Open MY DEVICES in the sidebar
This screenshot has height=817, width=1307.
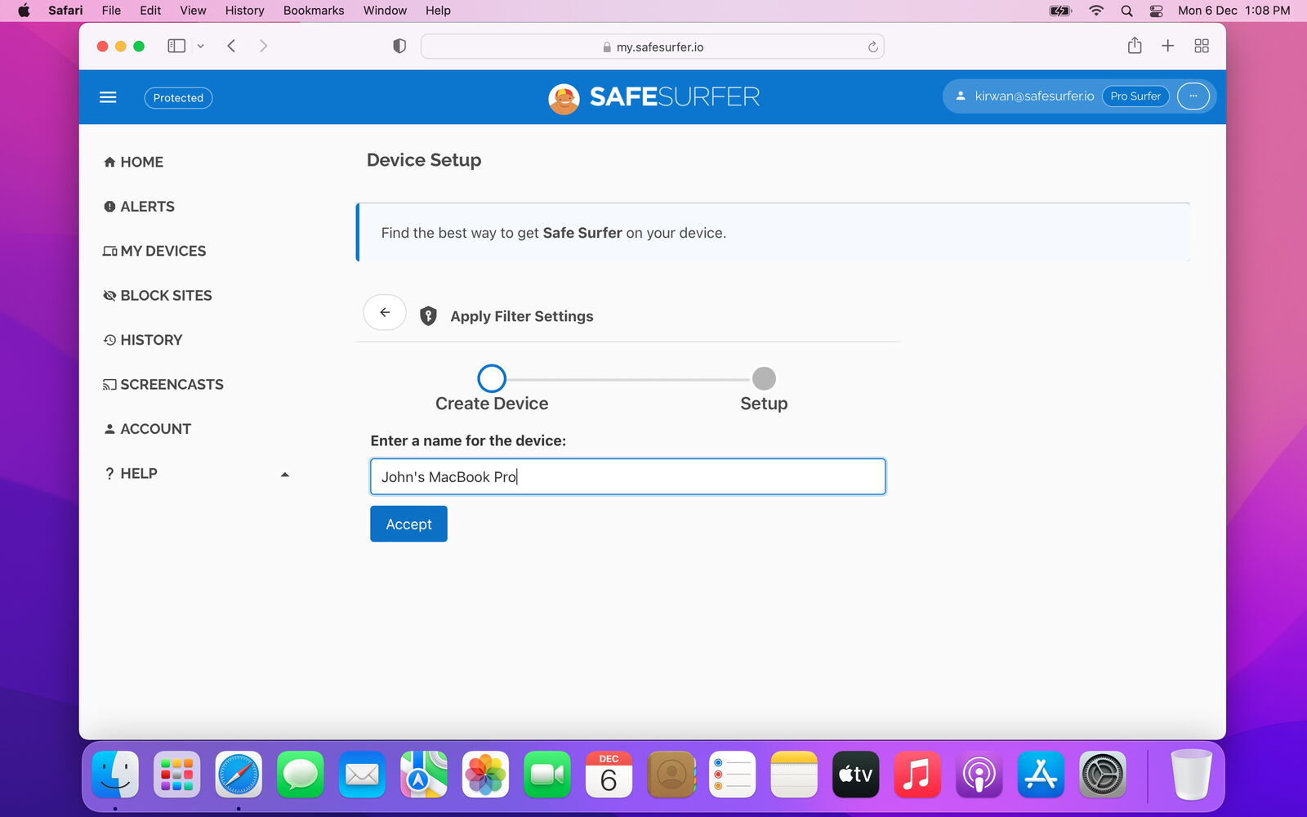coord(154,251)
